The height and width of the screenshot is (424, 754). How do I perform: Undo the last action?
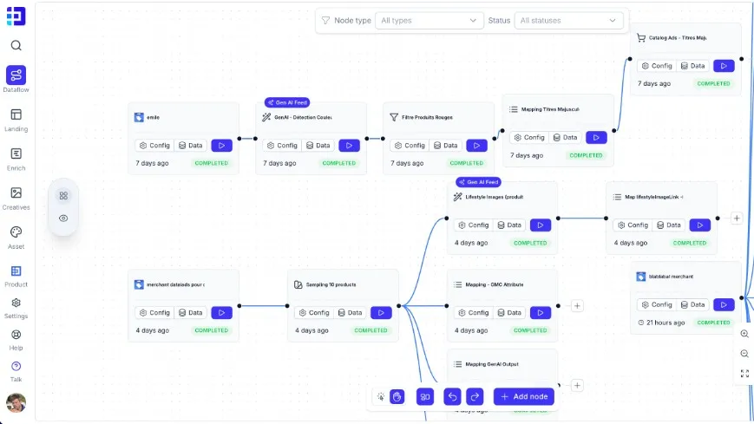(x=453, y=396)
